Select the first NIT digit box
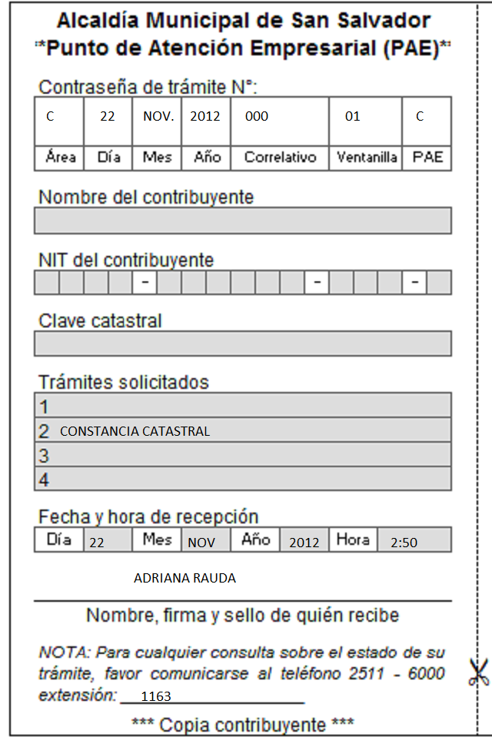 click(47, 283)
